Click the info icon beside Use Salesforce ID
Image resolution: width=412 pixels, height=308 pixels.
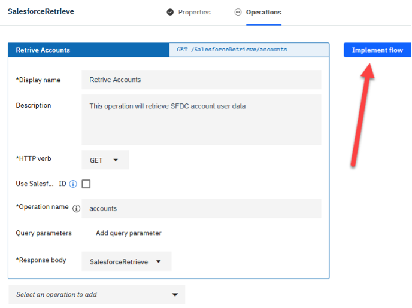coord(73,184)
